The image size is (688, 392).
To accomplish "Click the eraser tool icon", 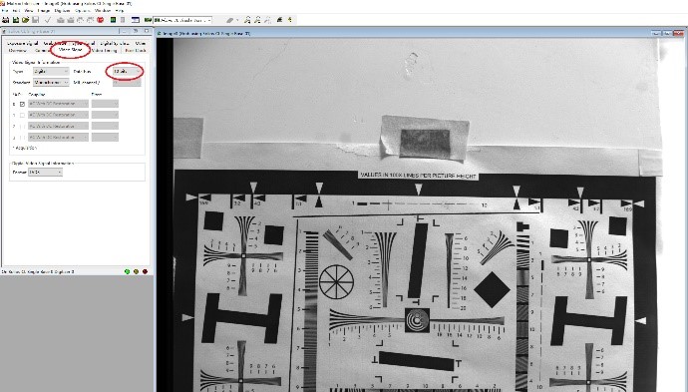I will [229, 20].
